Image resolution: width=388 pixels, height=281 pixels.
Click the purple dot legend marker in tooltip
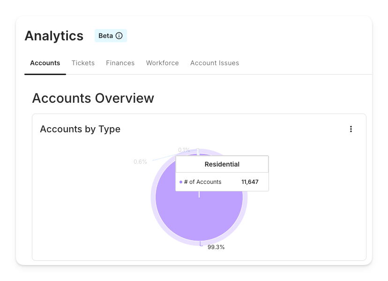pyautogui.click(x=181, y=182)
